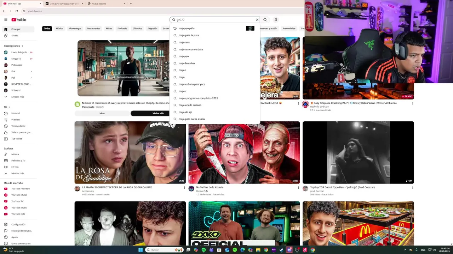Viewport: 453px width, 254px height.
Task: Open En vivo under Explorar
Action: point(18,167)
